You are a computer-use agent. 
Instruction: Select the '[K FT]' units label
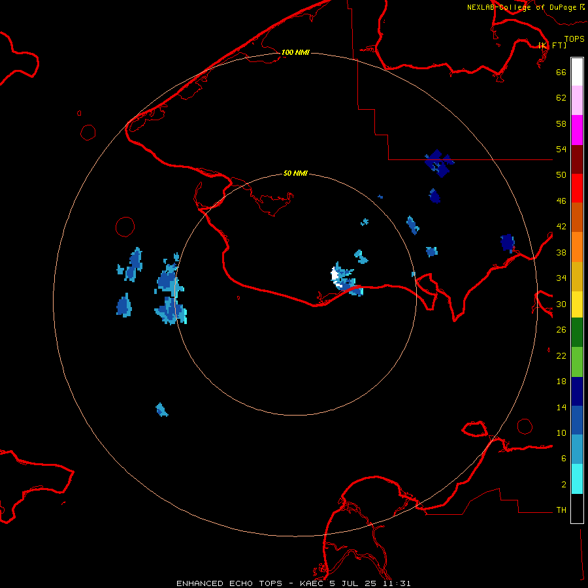coord(552,45)
